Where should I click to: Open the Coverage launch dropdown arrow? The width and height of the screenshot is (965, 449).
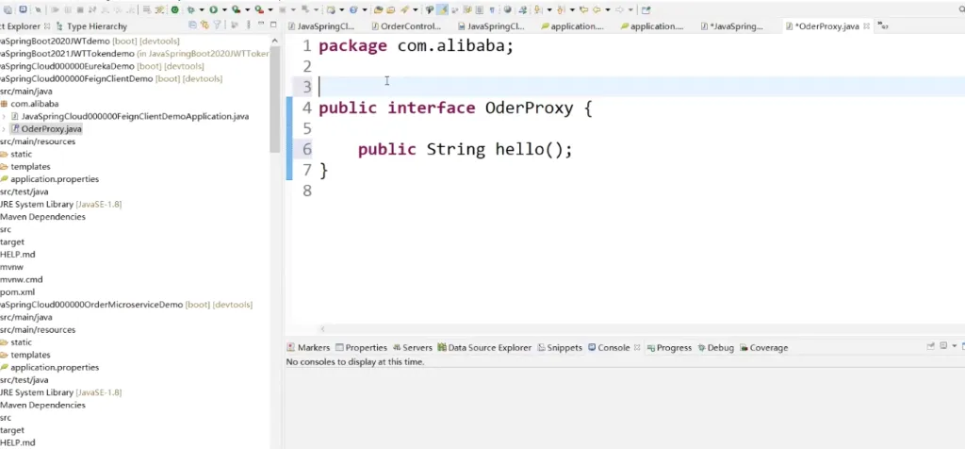248,9
